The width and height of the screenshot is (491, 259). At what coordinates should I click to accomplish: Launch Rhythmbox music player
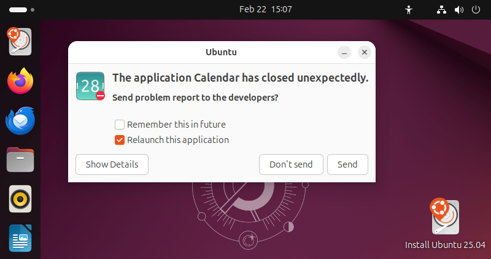pyautogui.click(x=20, y=199)
